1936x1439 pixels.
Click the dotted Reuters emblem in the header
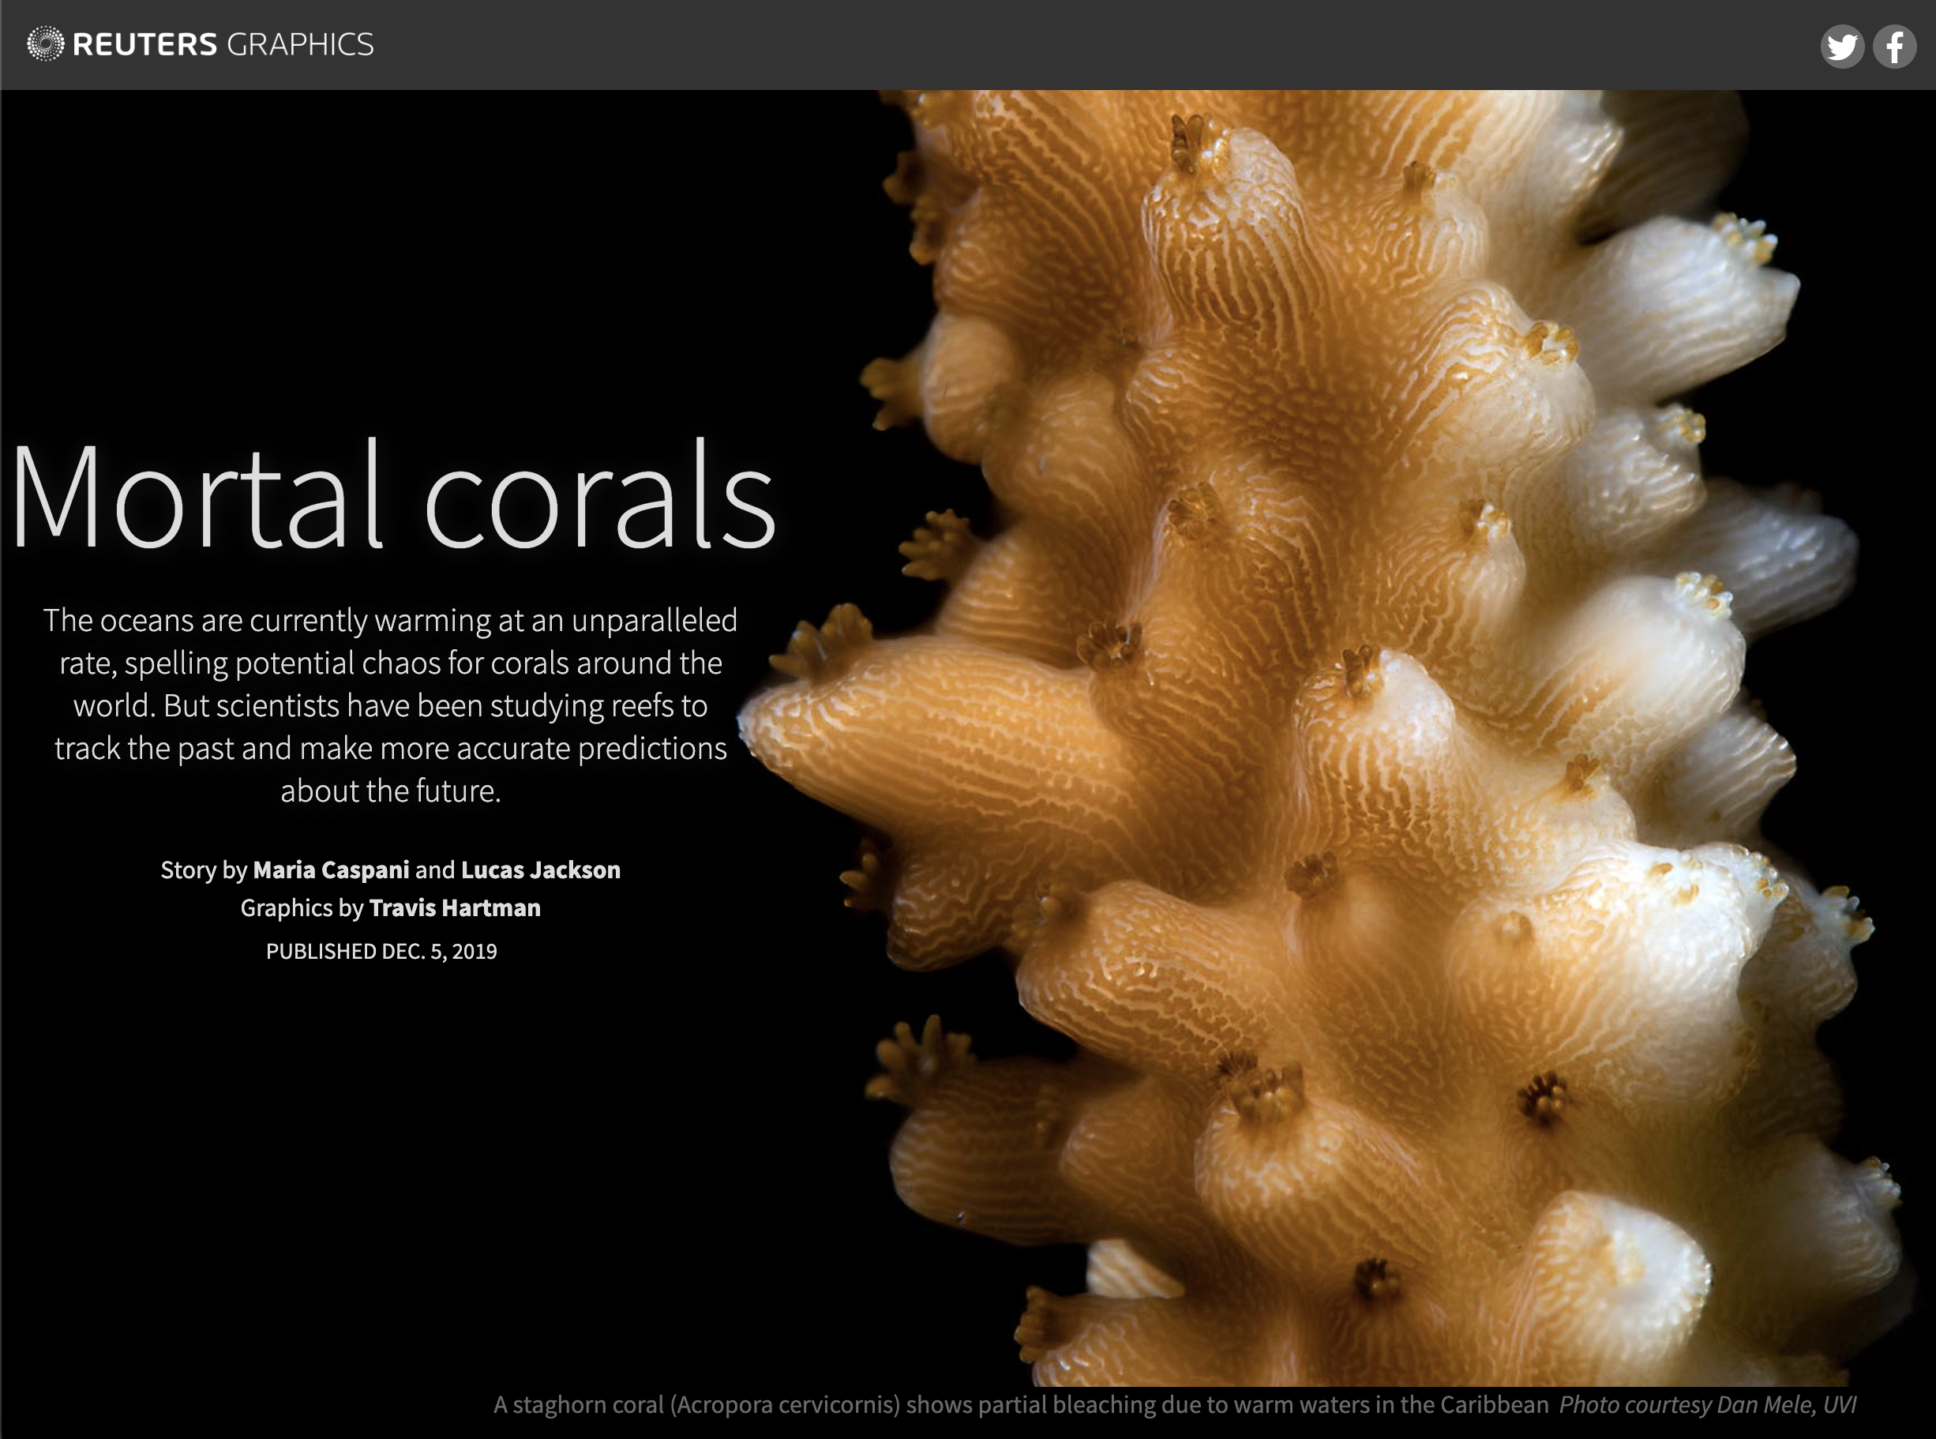tap(44, 42)
